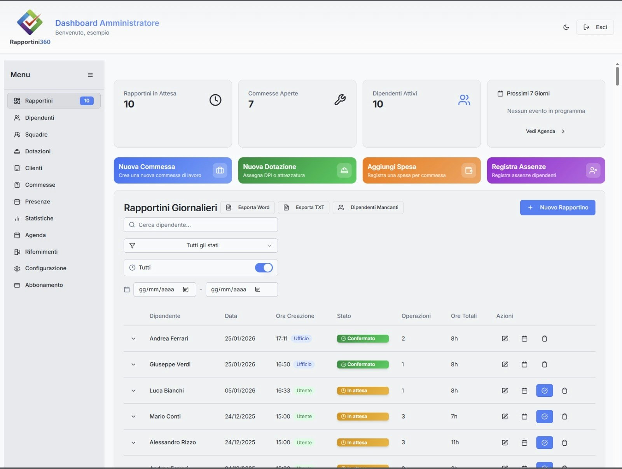Click the confirm check icon for Luca Bianchi
This screenshot has width=622, height=469.
[544, 391]
